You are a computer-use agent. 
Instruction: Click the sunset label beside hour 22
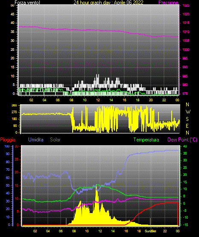click(150, 231)
